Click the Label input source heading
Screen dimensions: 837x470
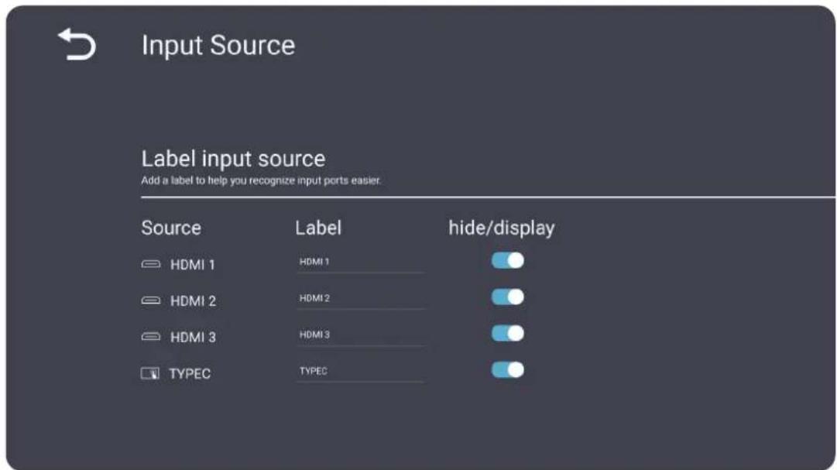pyautogui.click(x=233, y=159)
